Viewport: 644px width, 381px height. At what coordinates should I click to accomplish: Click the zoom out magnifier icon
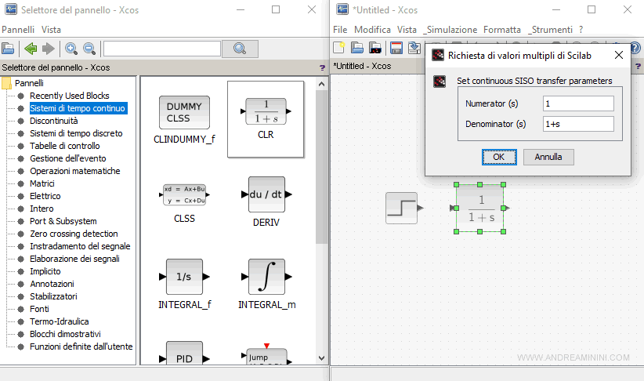89,49
